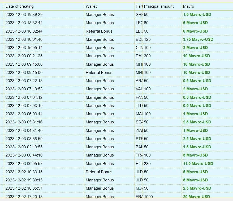Select date cell 2023-12-02 18:35:57
233x201 pixels.
pyautogui.click(x=24, y=188)
